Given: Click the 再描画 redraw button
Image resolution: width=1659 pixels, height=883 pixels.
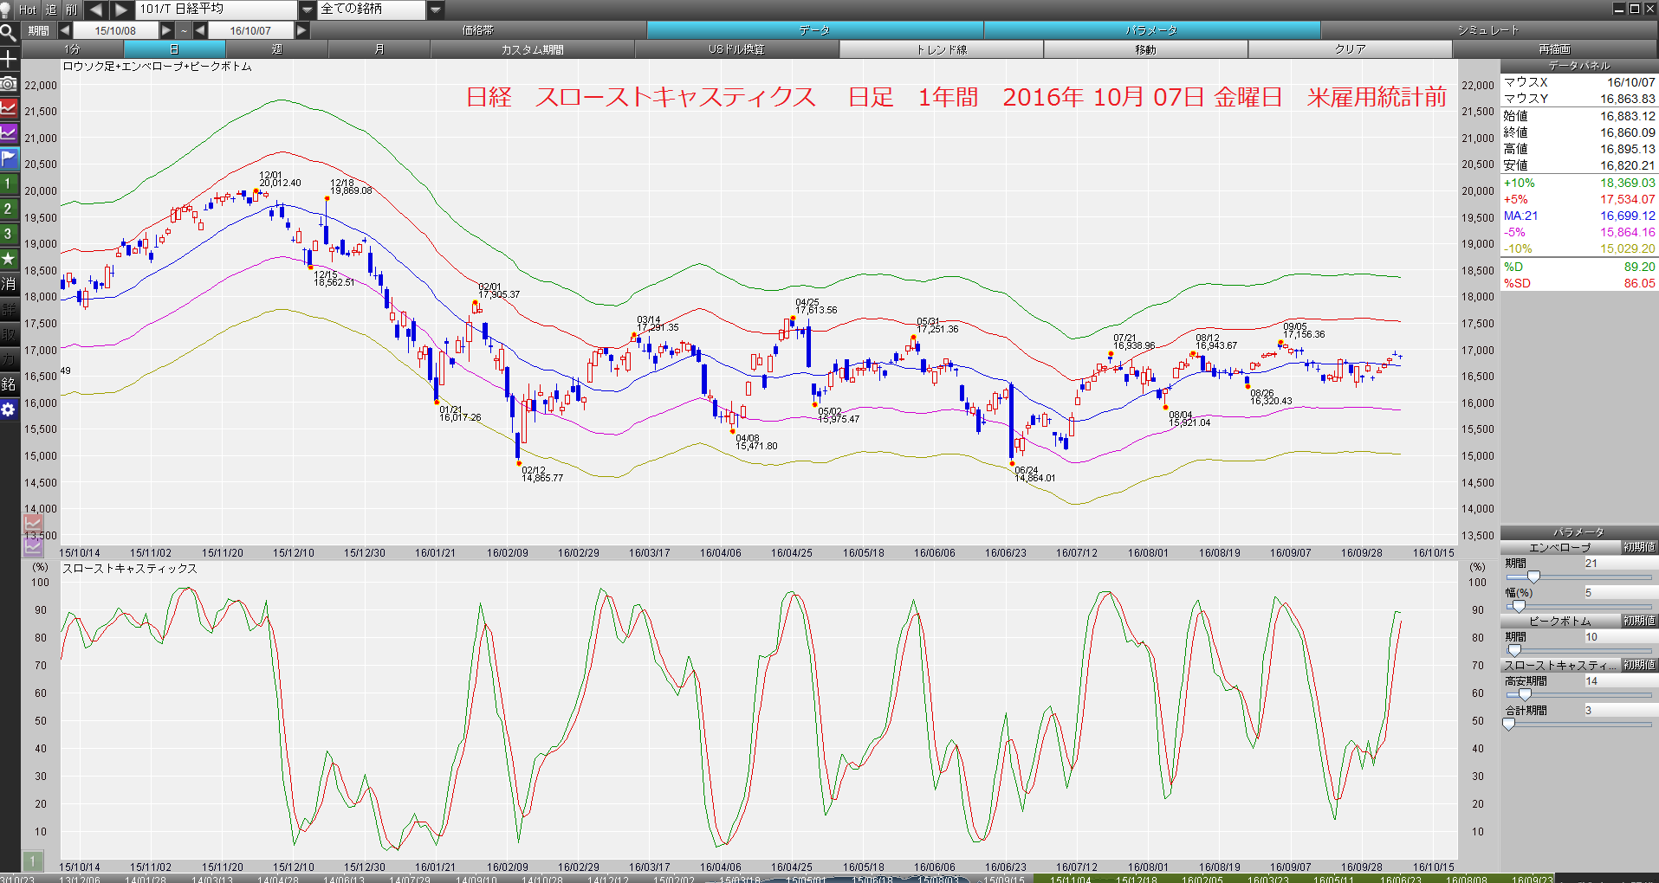Looking at the screenshot, I should pos(1555,49).
